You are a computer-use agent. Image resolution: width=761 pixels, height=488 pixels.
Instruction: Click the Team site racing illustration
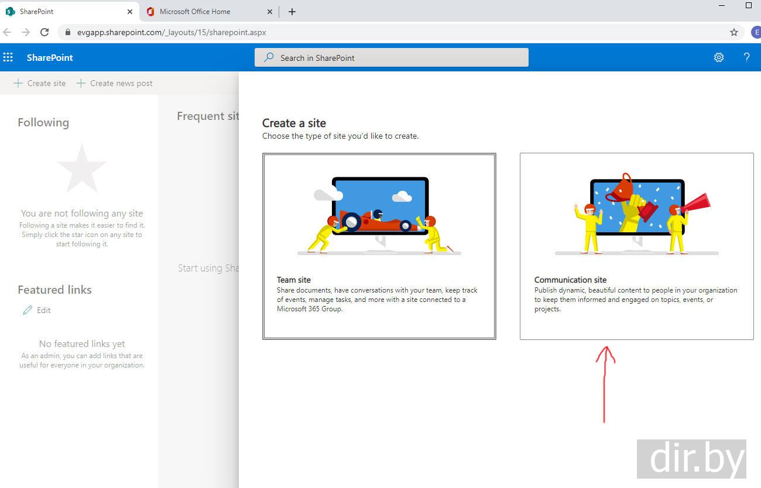point(379,215)
